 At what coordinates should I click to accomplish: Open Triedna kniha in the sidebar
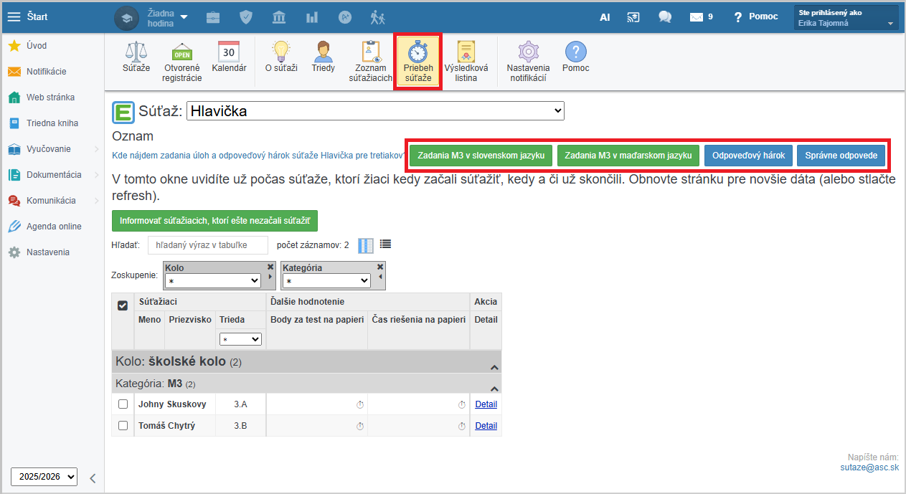(52, 123)
